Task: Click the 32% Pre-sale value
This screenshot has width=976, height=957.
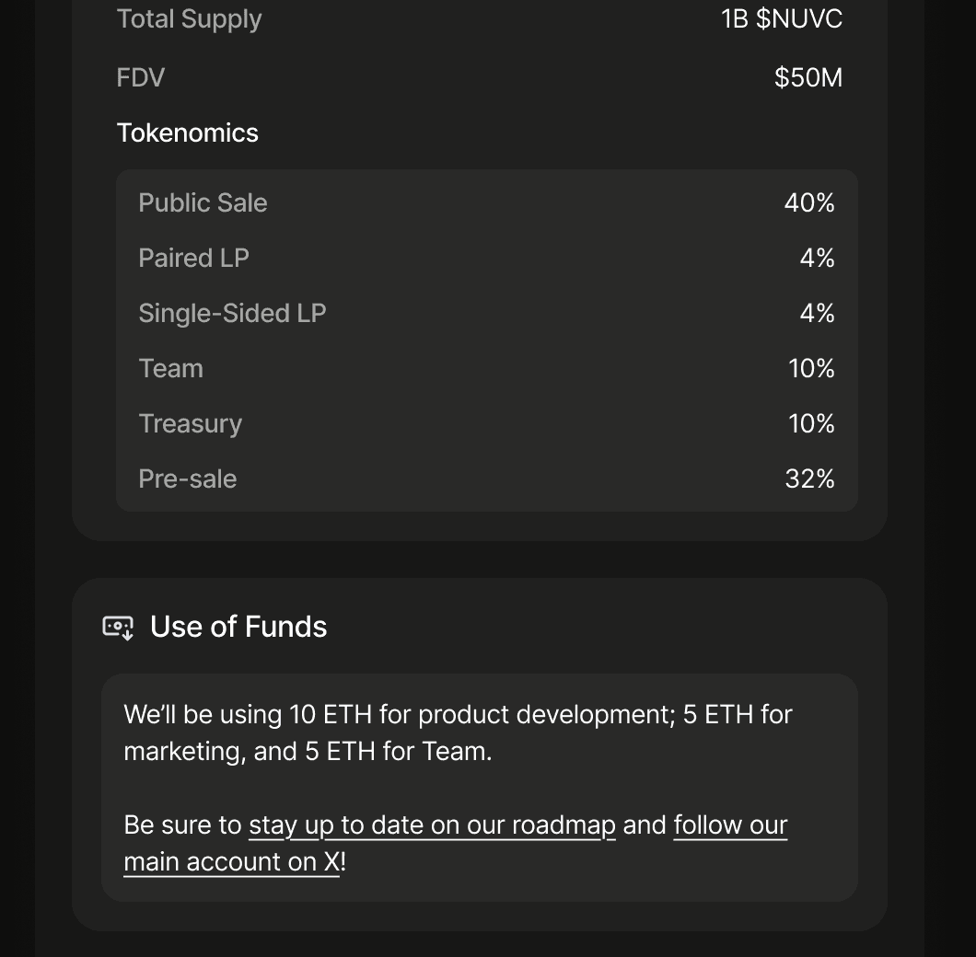Action: click(x=809, y=478)
